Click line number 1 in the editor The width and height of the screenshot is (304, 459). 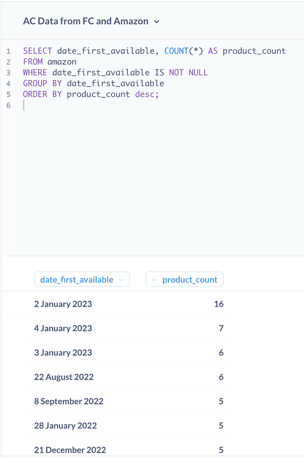click(x=8, y=51)
